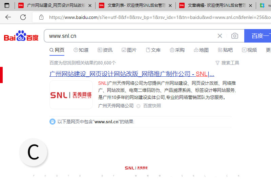This screenshot has height=180, width=271.
Task: Close the 文章编辑 browser tab
Action: pyautogui.click(x=250, y=6)
